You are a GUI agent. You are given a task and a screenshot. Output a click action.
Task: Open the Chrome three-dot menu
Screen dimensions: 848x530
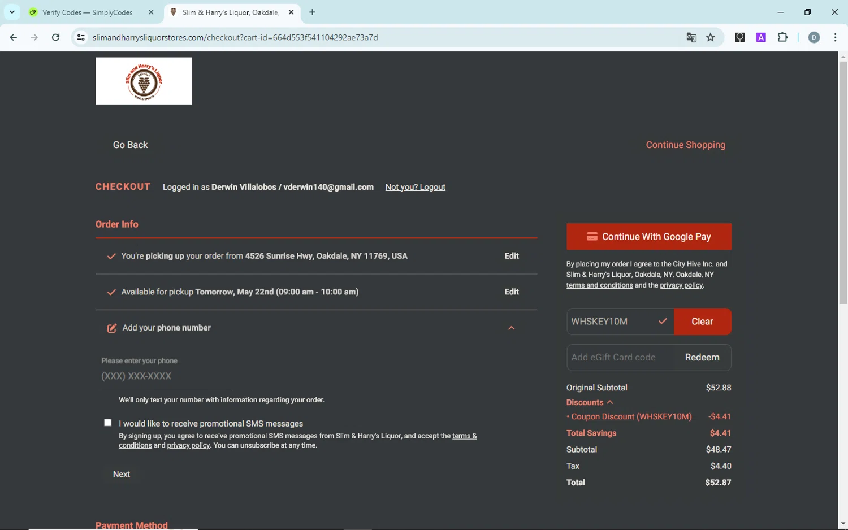[835, 37]
